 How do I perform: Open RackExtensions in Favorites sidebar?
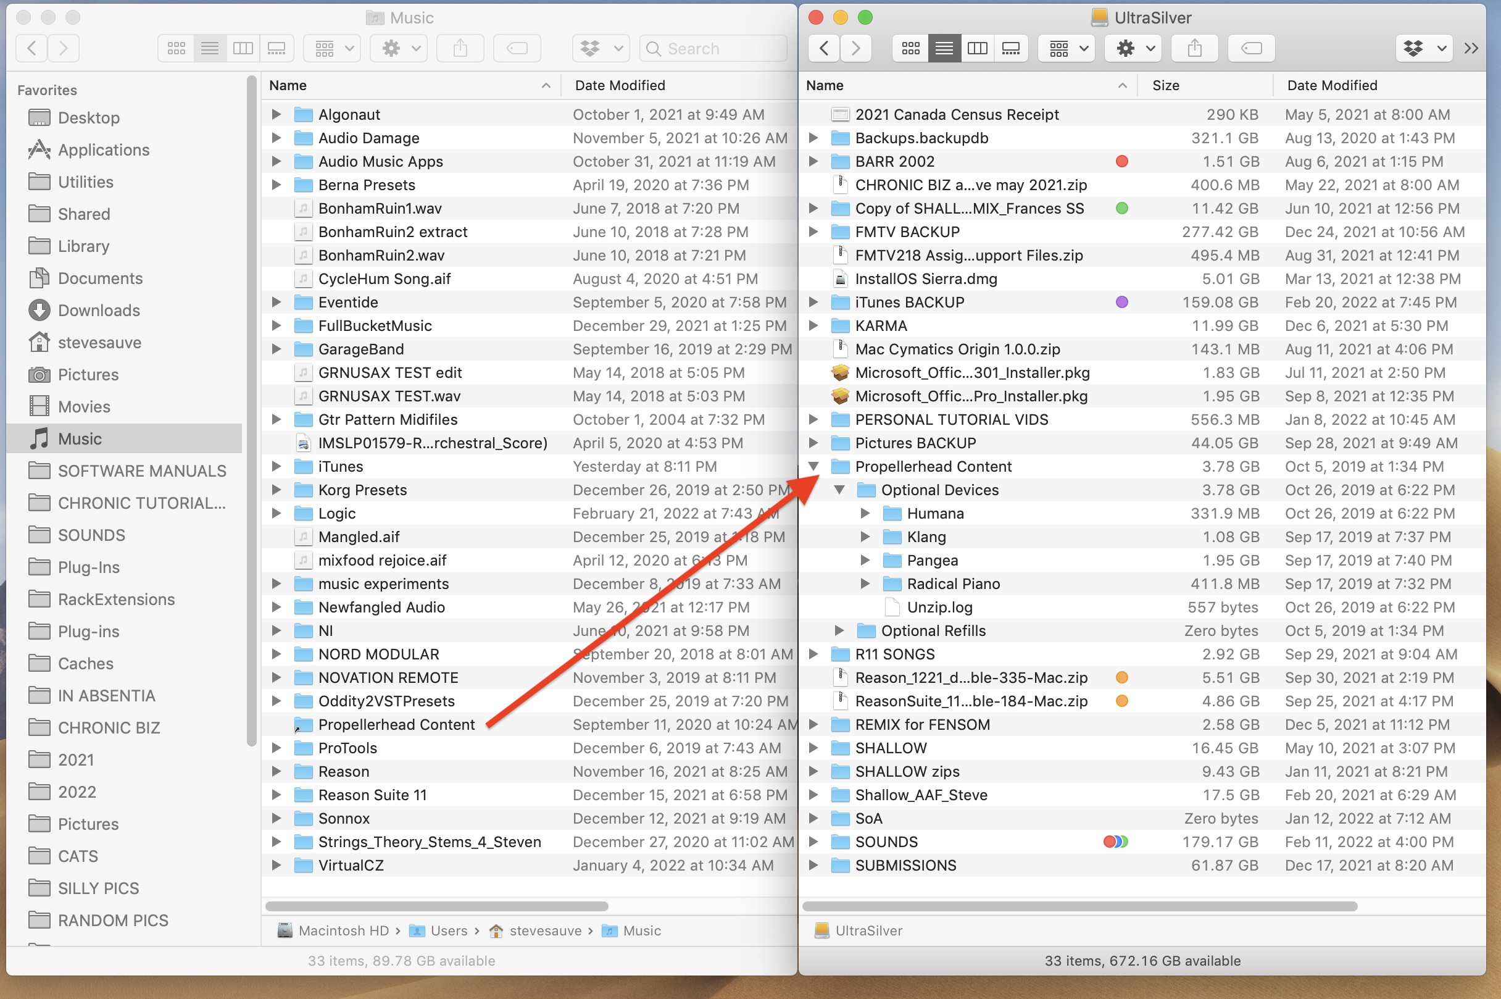click(x=116, y=600)
